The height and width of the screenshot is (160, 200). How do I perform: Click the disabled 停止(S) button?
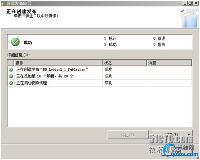tap(128, 135)
